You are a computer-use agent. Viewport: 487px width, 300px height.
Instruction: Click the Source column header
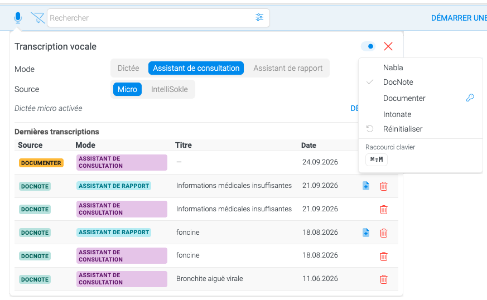[x=30, y=145]
